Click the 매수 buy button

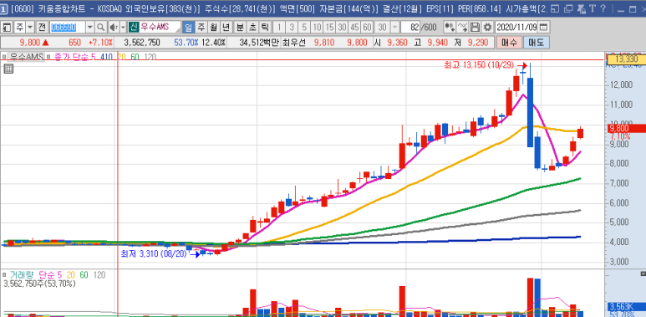pos(509,42)
